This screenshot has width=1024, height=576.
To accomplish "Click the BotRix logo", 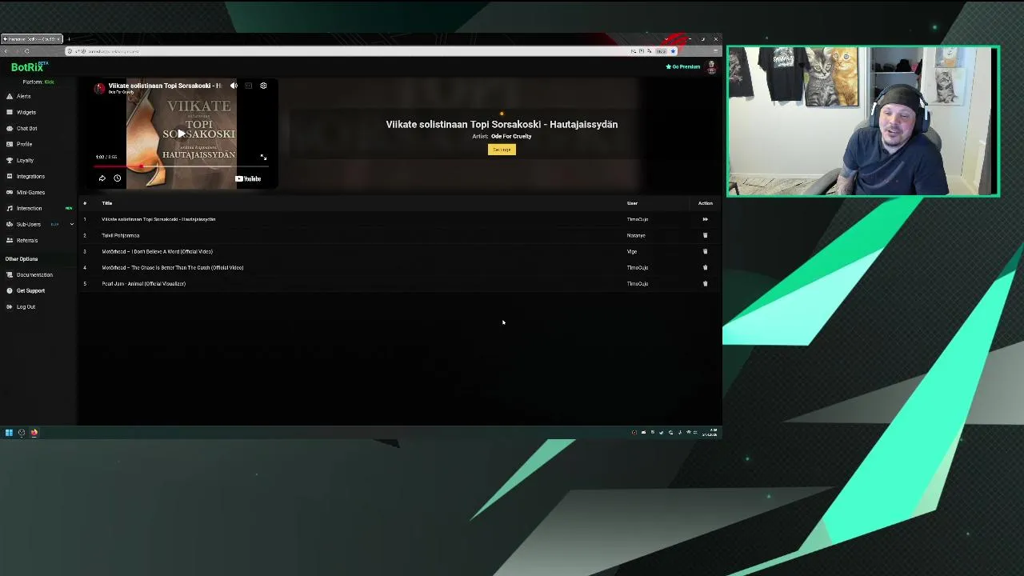I will pos(28,67).
